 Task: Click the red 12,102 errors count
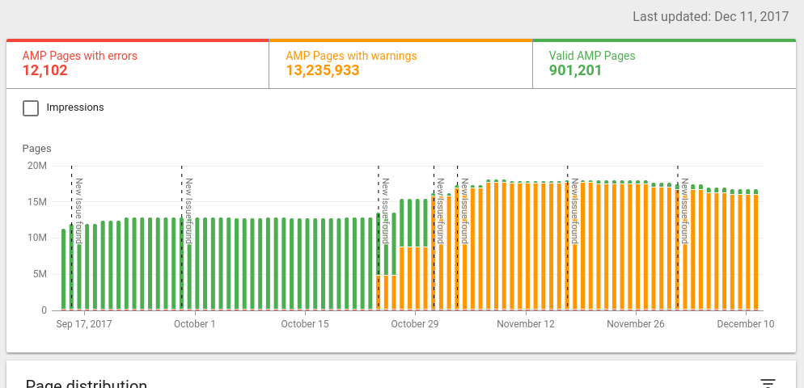click(x=44, y=71)
